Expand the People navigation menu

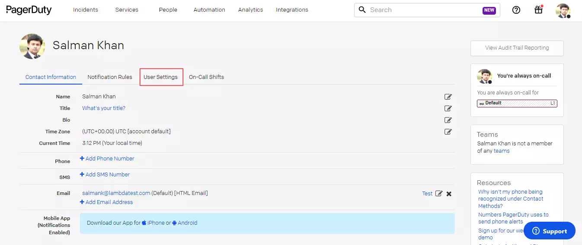168,10
